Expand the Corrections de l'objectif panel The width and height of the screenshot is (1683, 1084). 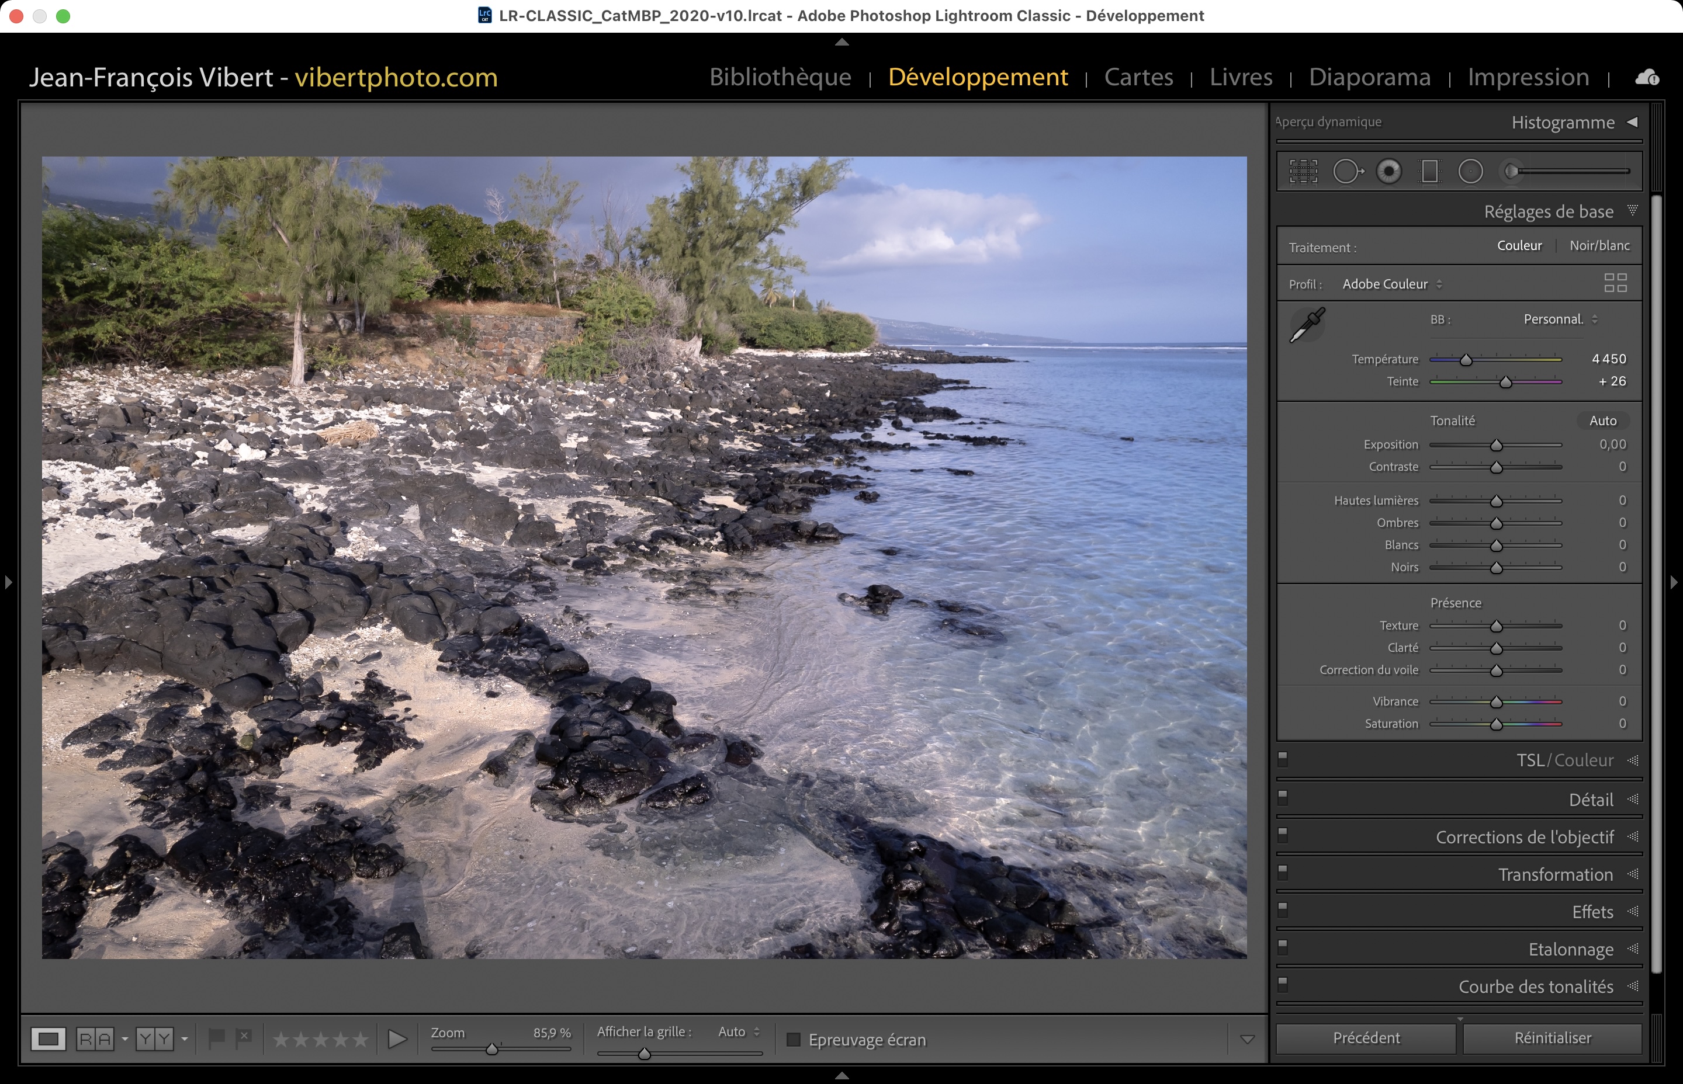tap(1525, 837)
